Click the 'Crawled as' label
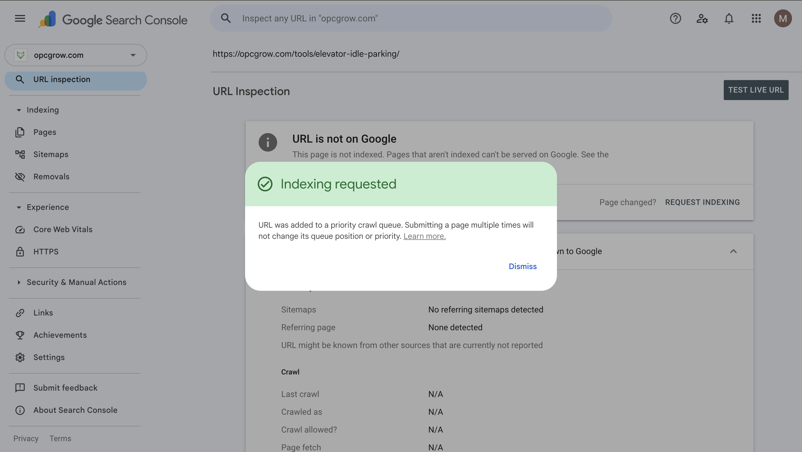 coord(301,412)
